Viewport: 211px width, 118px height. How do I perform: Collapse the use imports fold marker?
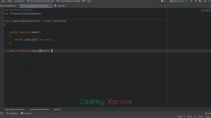pos(3,13)
